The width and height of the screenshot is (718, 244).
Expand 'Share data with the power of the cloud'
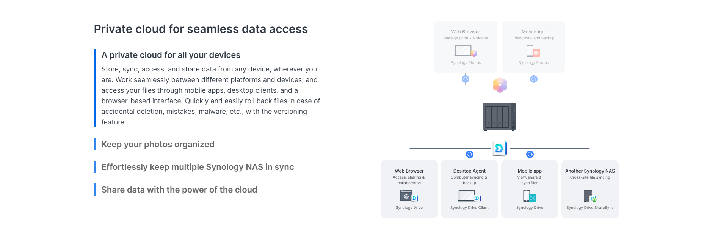pos(179,190)
